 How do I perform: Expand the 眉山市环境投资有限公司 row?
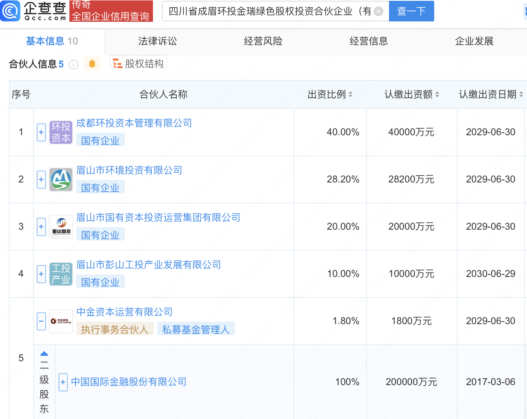pos(41,180)
